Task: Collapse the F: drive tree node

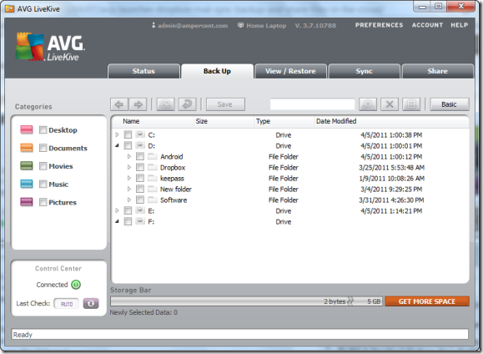Action: [117, 221]
